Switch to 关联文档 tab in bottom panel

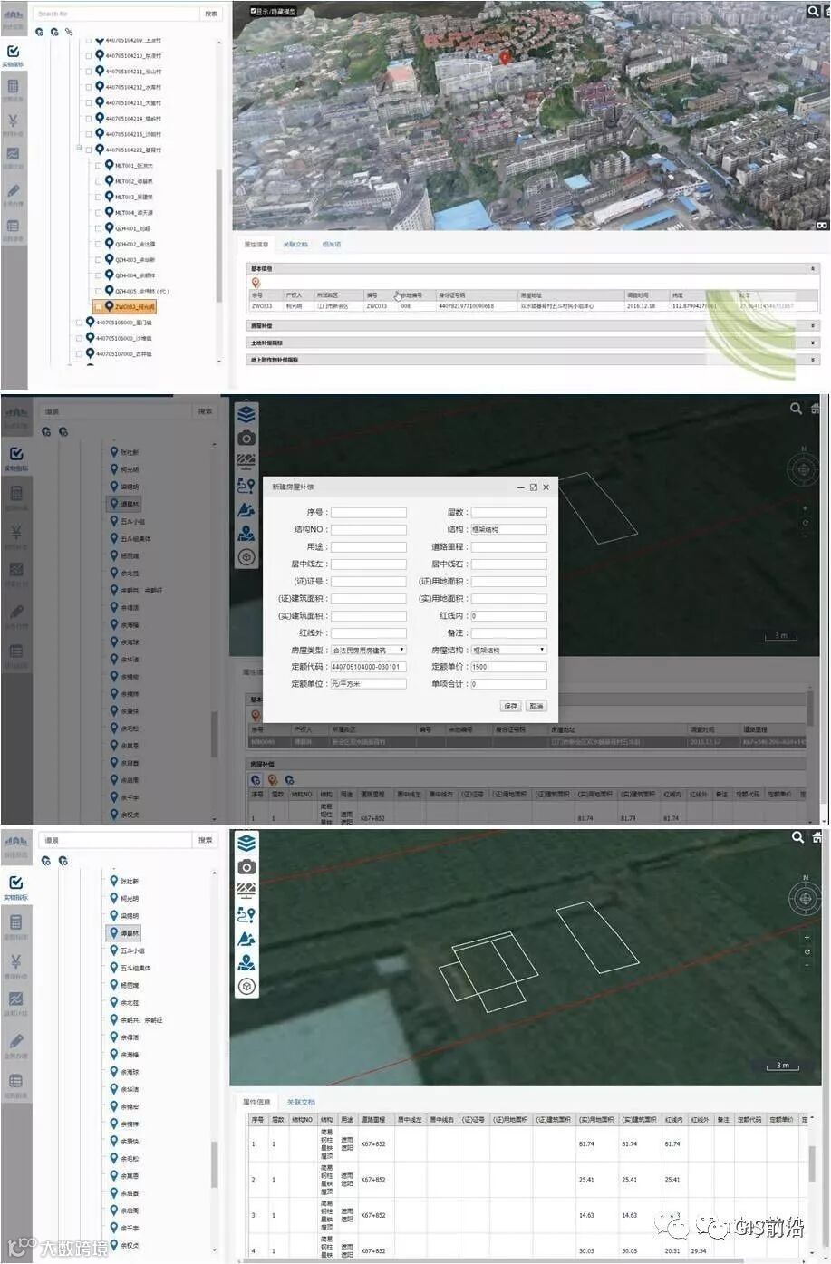click(x=301, y=1102)
